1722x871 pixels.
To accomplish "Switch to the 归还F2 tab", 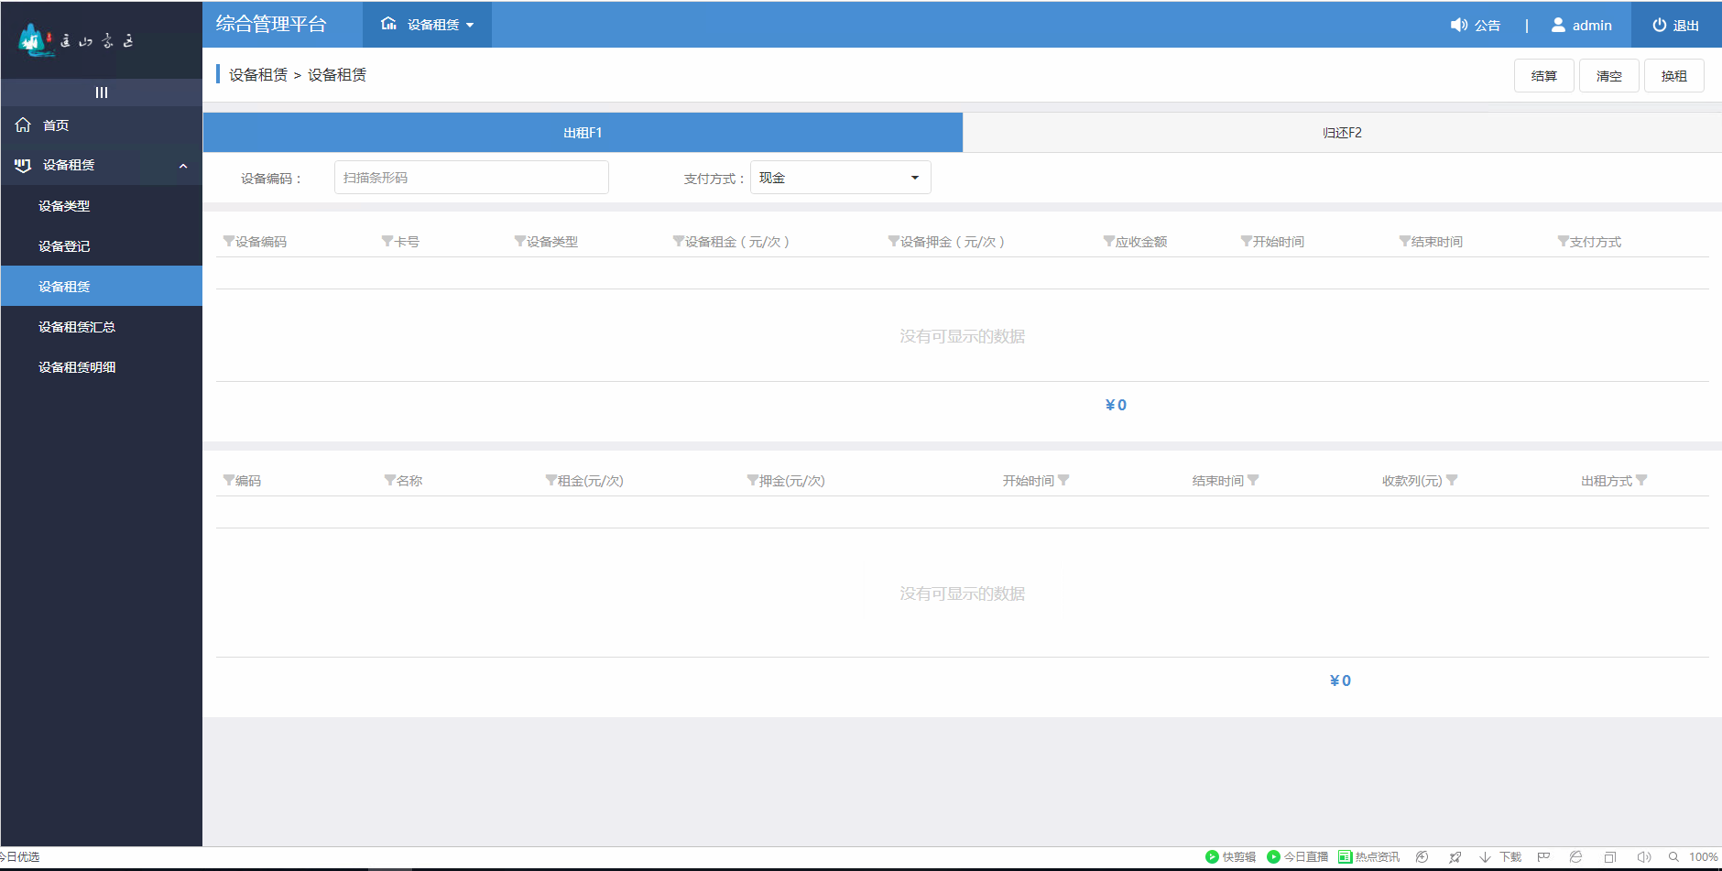I will [x=1342, y=133].
